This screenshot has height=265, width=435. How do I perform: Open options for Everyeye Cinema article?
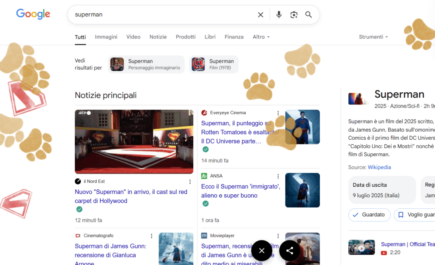[x=278, y=113]
